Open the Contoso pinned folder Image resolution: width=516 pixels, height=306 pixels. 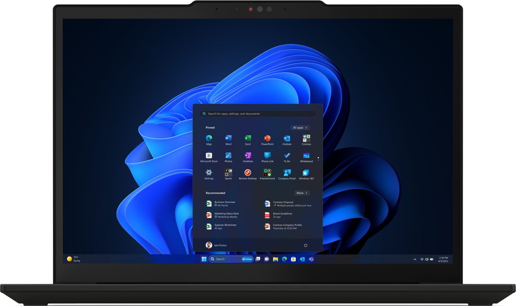(x=307, y=140)
